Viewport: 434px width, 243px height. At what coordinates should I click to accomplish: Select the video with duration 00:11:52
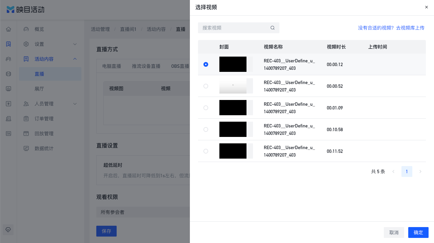click(206, 151)
